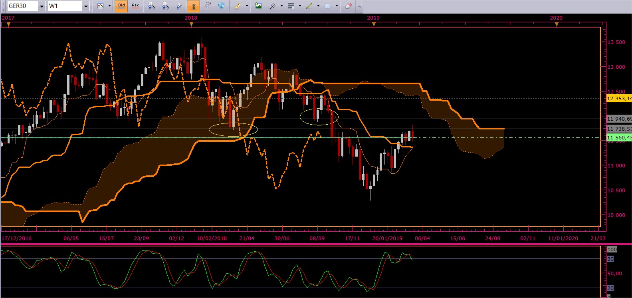Select the eraser tool
Image resolution: width=632 pixels, height=298 pixels.
[x=348, y=6]
